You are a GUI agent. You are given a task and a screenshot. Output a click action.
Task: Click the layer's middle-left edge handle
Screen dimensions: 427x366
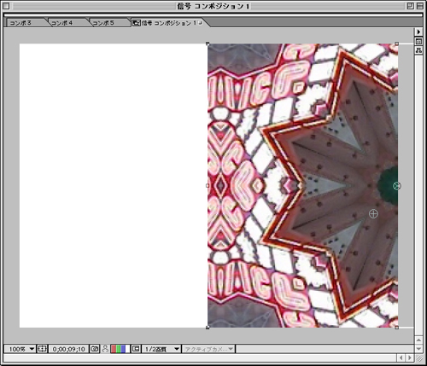click(x=208, y=186)
